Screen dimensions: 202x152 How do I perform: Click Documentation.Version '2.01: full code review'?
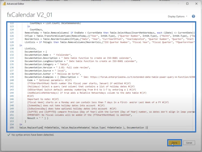tap(57, 68)
